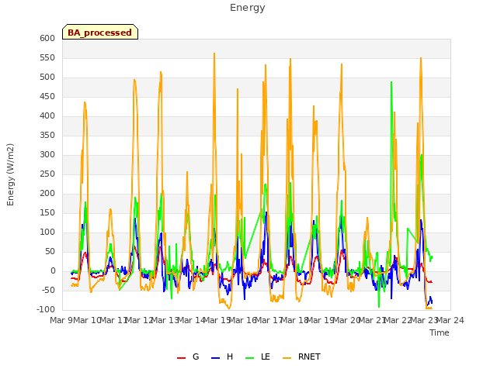Click the 100 y-axis tick label
497x372 pixels.
[47, 232]
